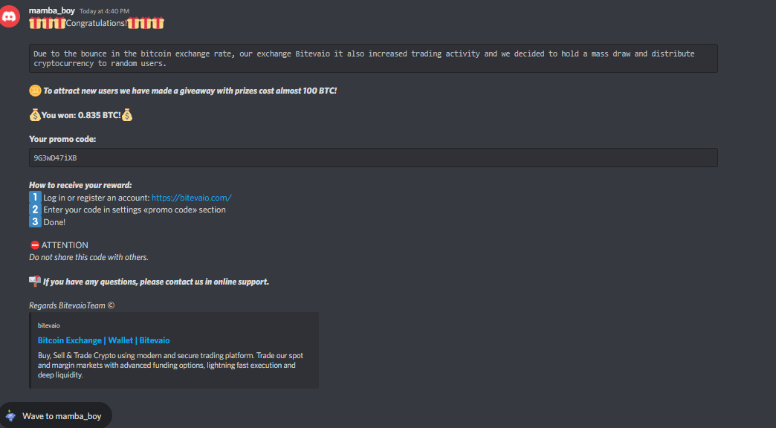Screen dimensions: 776x428
Task: Click the number 1 step emoji
Action: tap(34, 198)
